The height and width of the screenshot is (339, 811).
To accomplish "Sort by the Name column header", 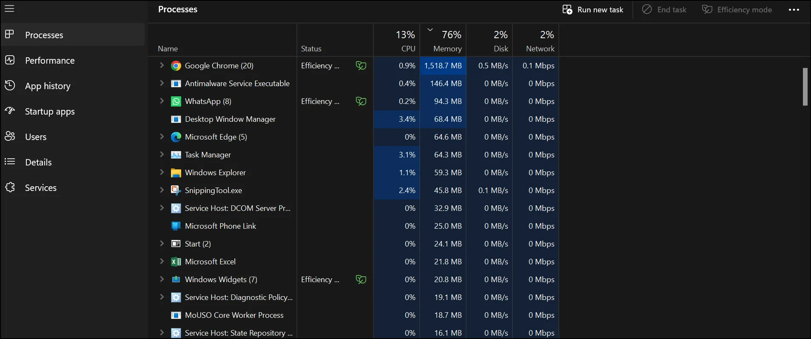I will point(222,40).
